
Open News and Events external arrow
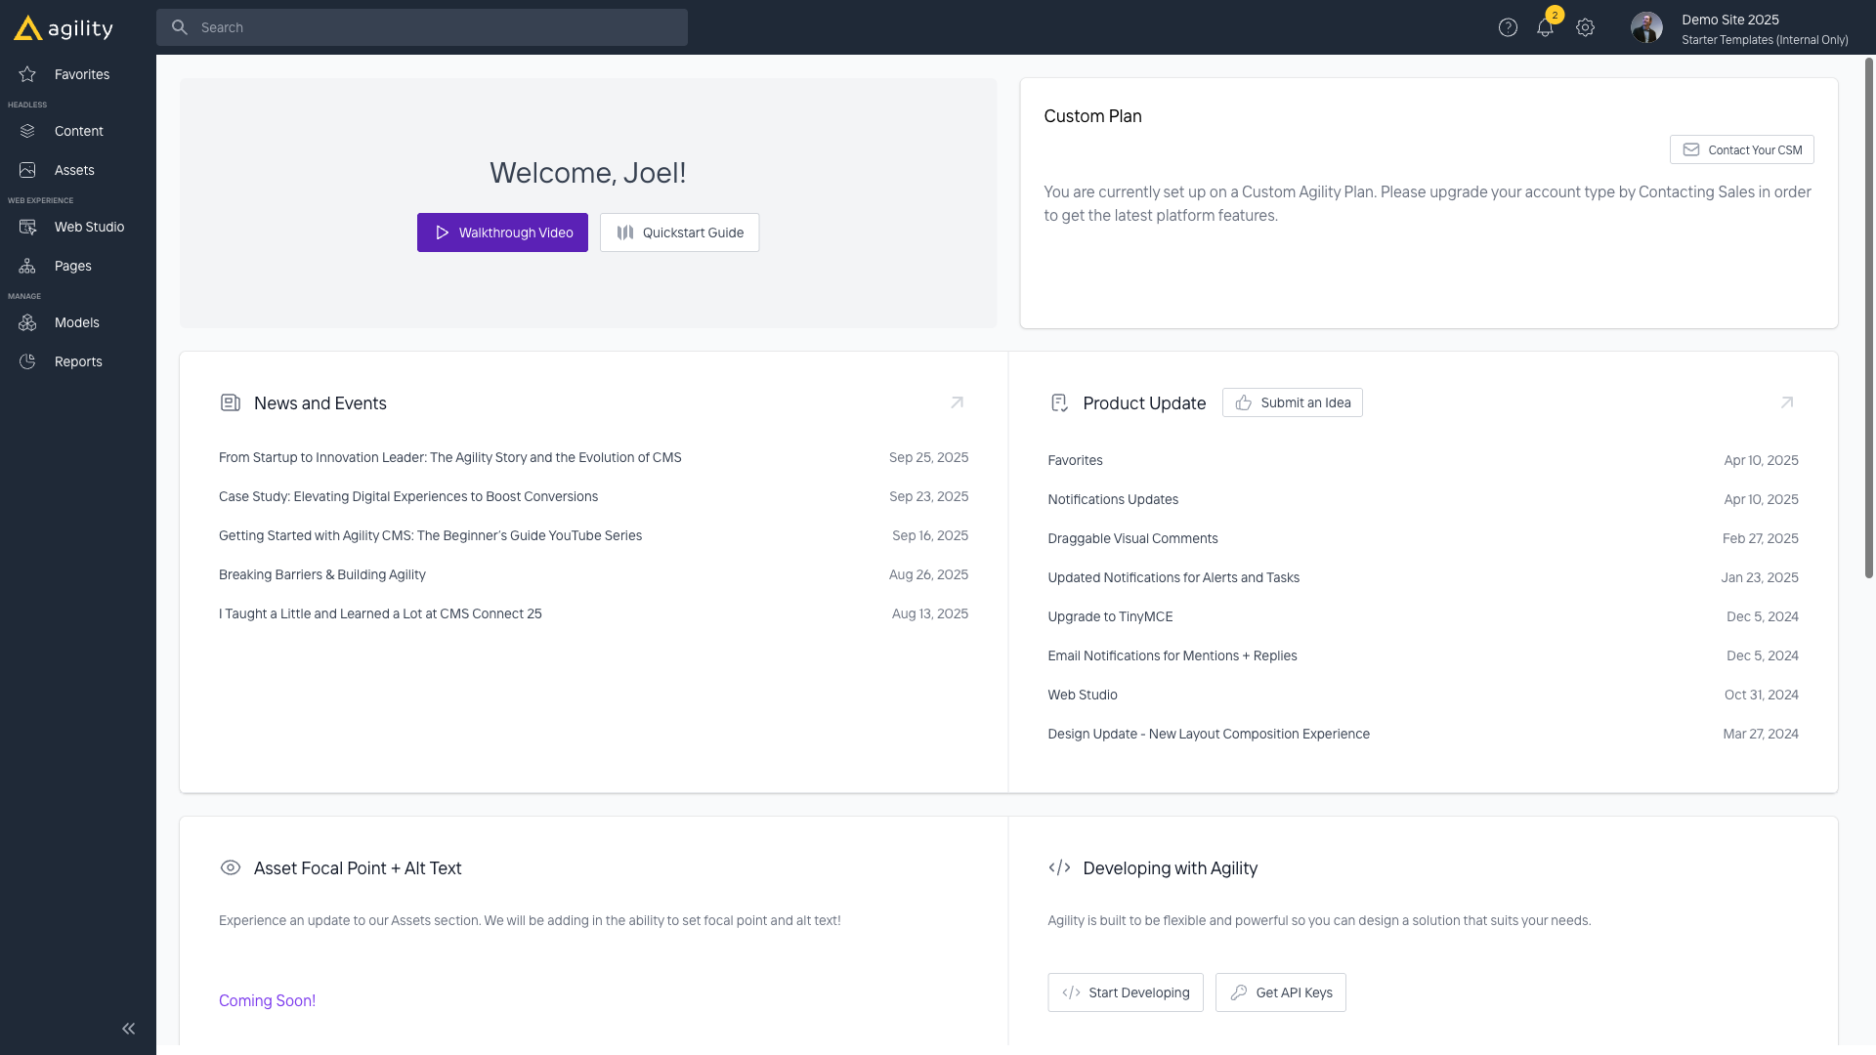(957, 402)
